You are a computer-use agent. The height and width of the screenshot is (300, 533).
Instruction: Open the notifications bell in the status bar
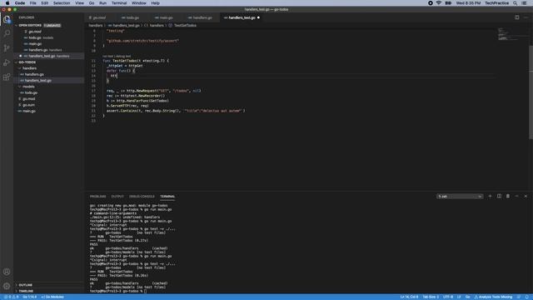point(527,297)
